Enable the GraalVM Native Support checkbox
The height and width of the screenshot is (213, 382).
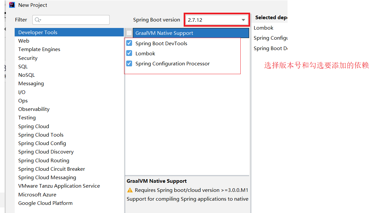[x=129, y=33]
